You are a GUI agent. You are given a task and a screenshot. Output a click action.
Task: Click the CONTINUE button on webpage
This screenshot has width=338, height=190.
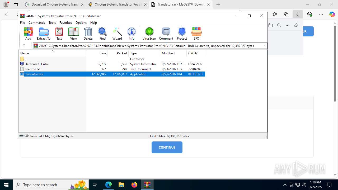point(167,147)
